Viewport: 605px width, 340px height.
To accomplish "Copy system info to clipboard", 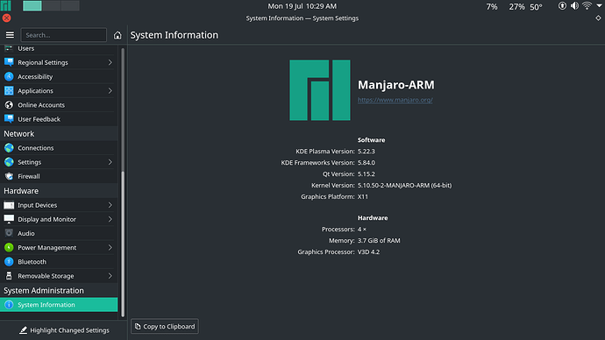I will [x=165, y=327].
